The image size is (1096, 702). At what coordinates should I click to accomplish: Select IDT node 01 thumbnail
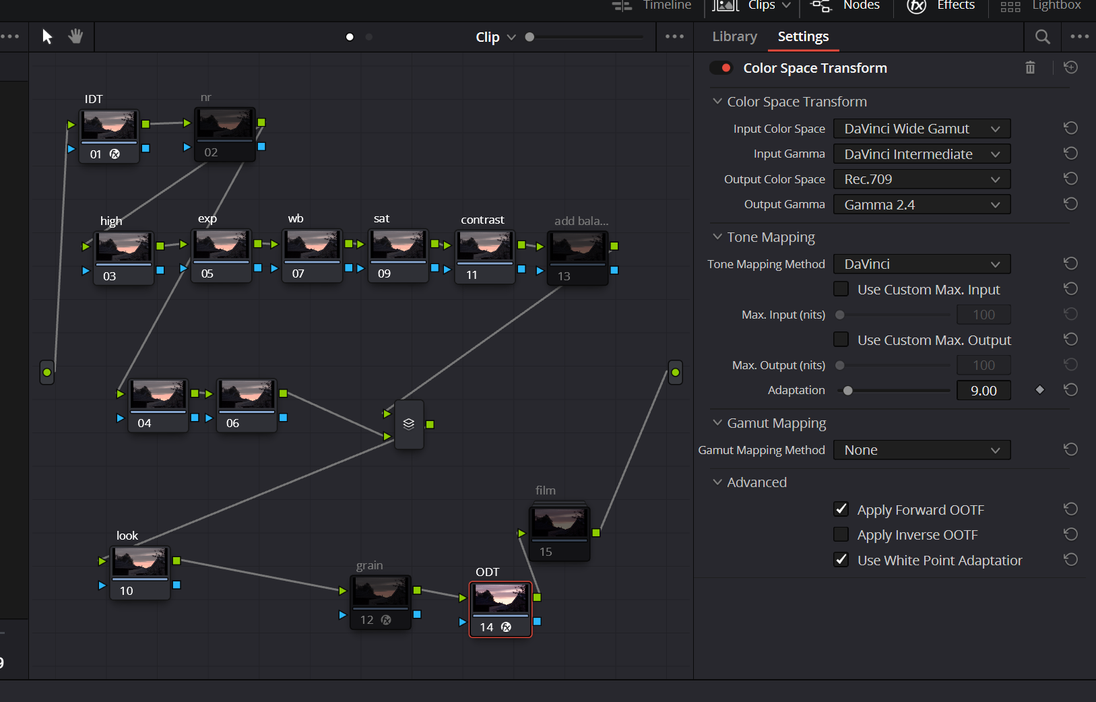tap(109, 126)
